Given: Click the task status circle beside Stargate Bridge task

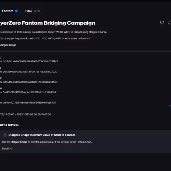Looking at the screenshot, I should pos(5,135).
